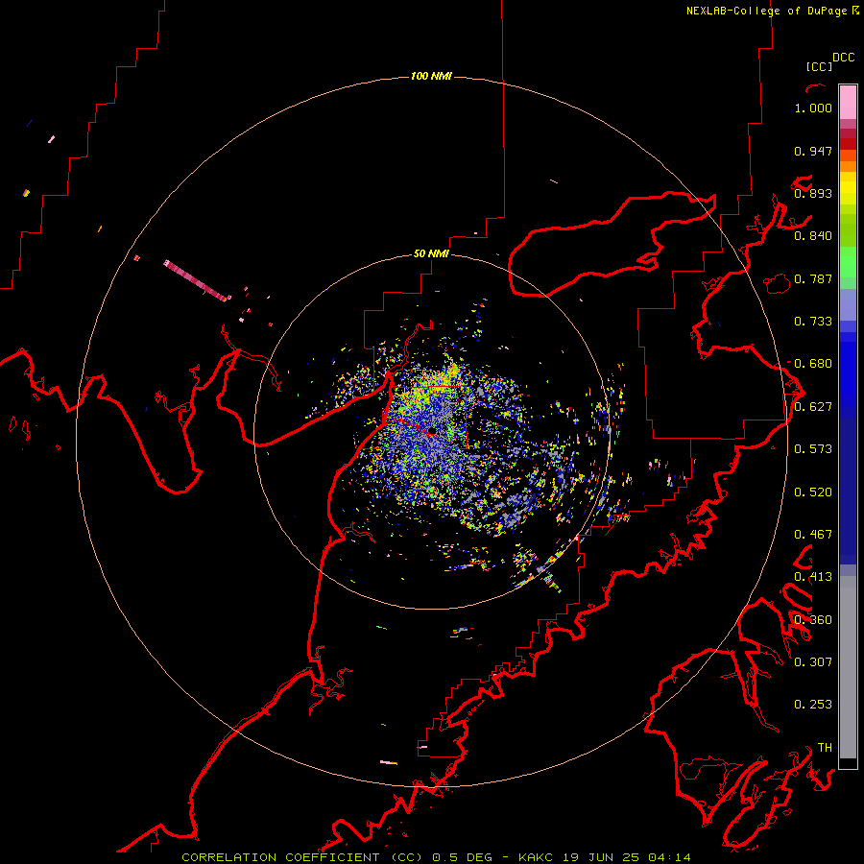Click the 0.627 legend value

tap(813, 407)
